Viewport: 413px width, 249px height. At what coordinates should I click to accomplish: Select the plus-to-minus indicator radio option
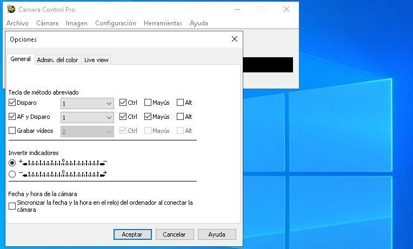[12, 163]
